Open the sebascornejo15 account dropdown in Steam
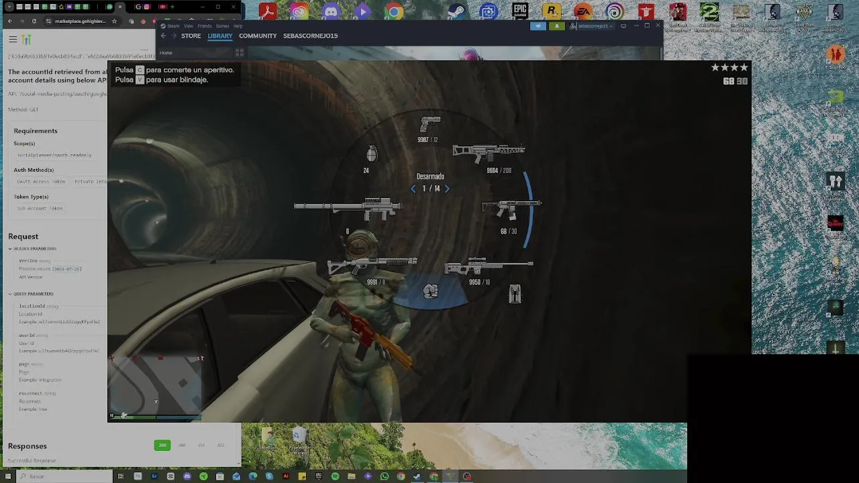This screenshot has width=859, height=483. tap(591, 26)
